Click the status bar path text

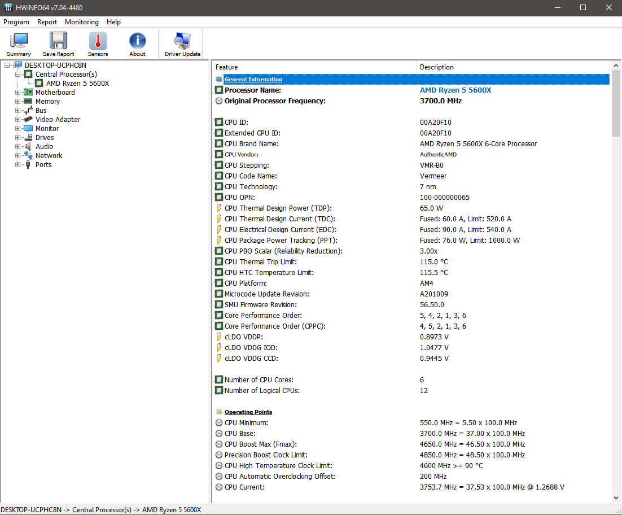click(101, 510)
